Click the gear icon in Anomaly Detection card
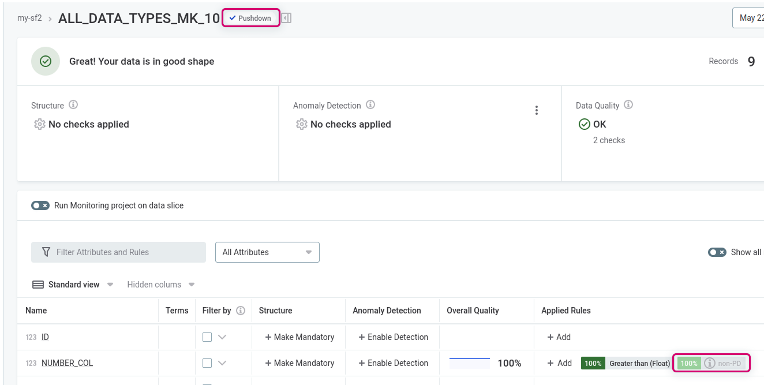This screenshot has width=764, height=385. [x=301, y=124]
